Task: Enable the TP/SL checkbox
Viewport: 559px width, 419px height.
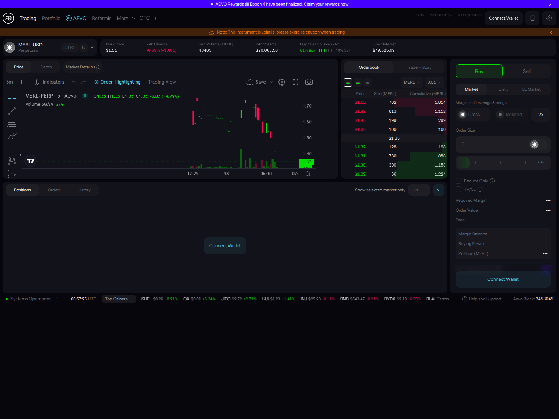Action: point(458,189)
